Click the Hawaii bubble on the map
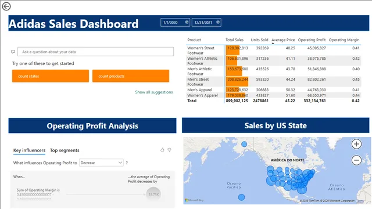Viewport: 372px width, 209px height. point(241,197)
